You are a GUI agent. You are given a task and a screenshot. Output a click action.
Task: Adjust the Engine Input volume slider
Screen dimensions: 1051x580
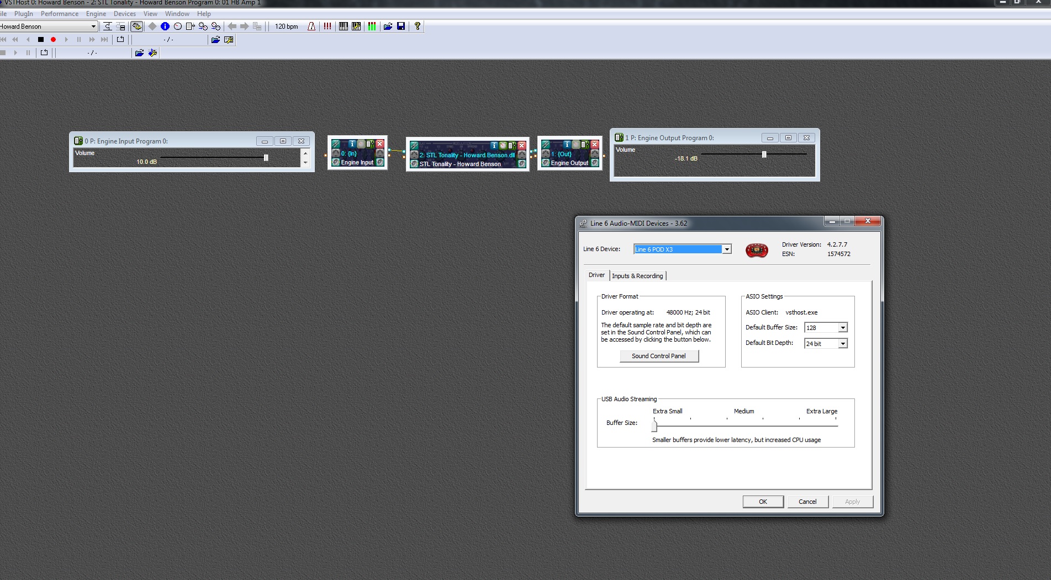coord(266,158)
